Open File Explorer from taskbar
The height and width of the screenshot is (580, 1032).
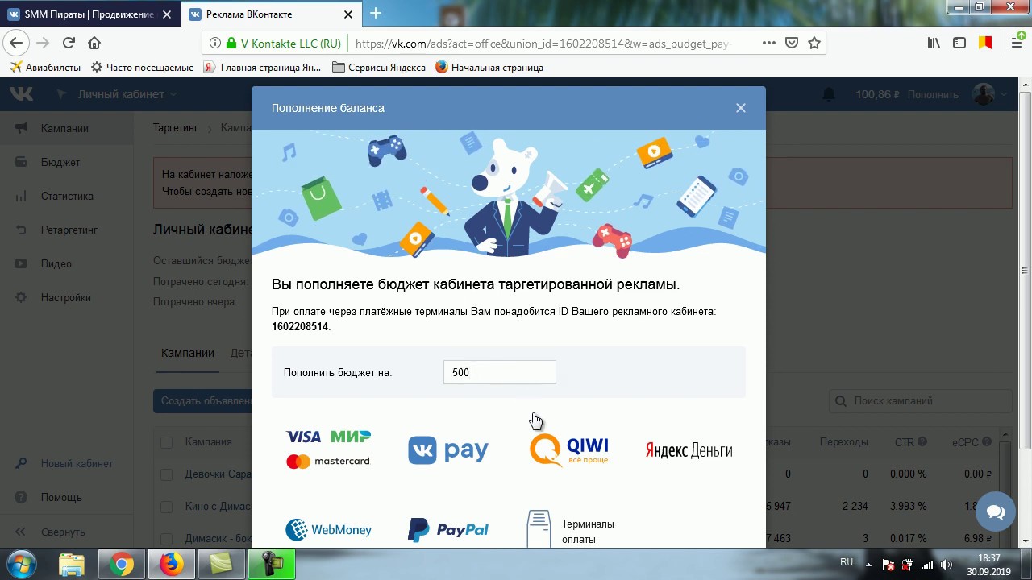[72, 565]
